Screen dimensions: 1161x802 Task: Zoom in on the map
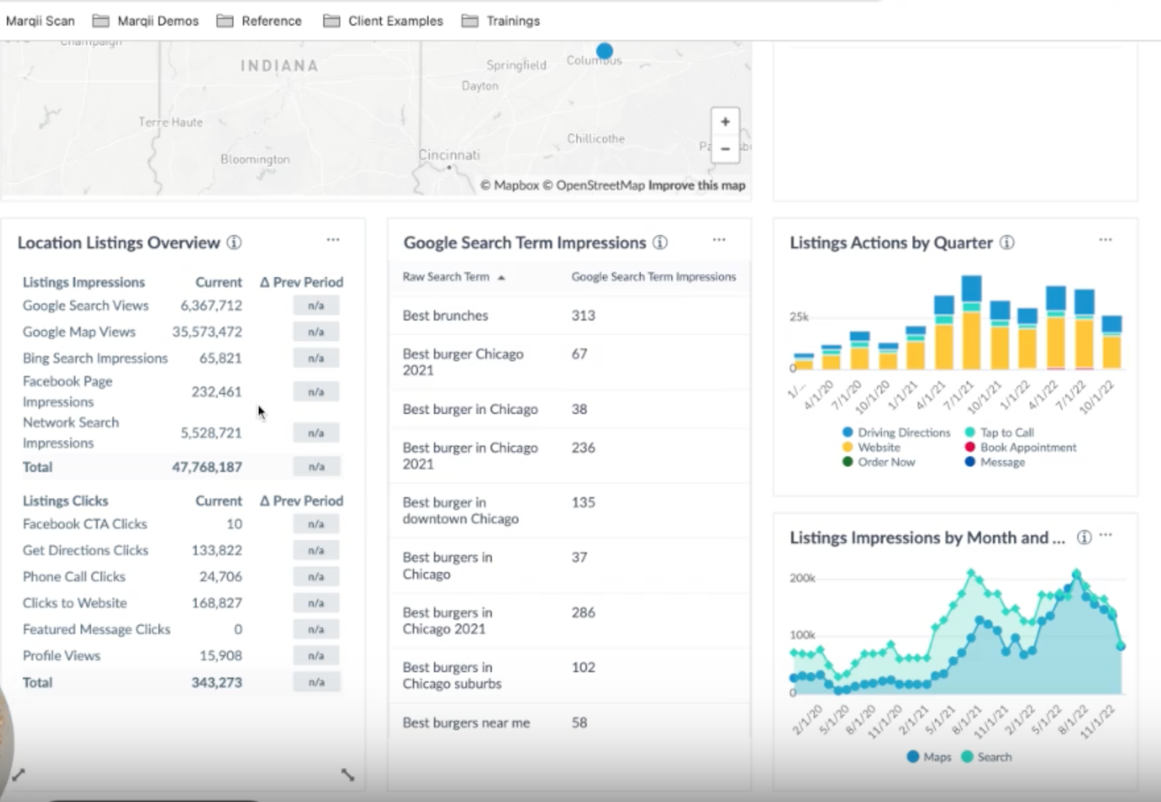725,122
